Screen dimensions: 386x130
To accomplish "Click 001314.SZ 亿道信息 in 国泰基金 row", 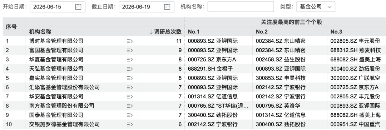I will (x=281, y=115).
